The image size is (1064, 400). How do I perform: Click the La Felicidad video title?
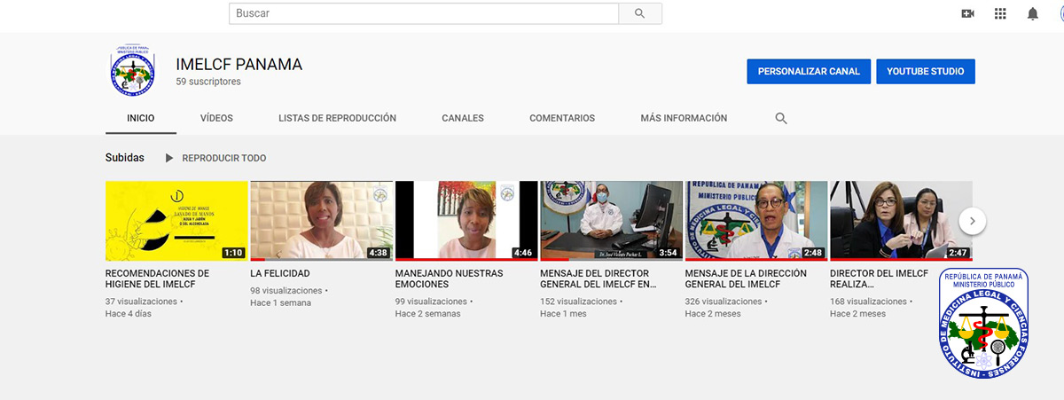pyautogui.click(x=280, y=274)
